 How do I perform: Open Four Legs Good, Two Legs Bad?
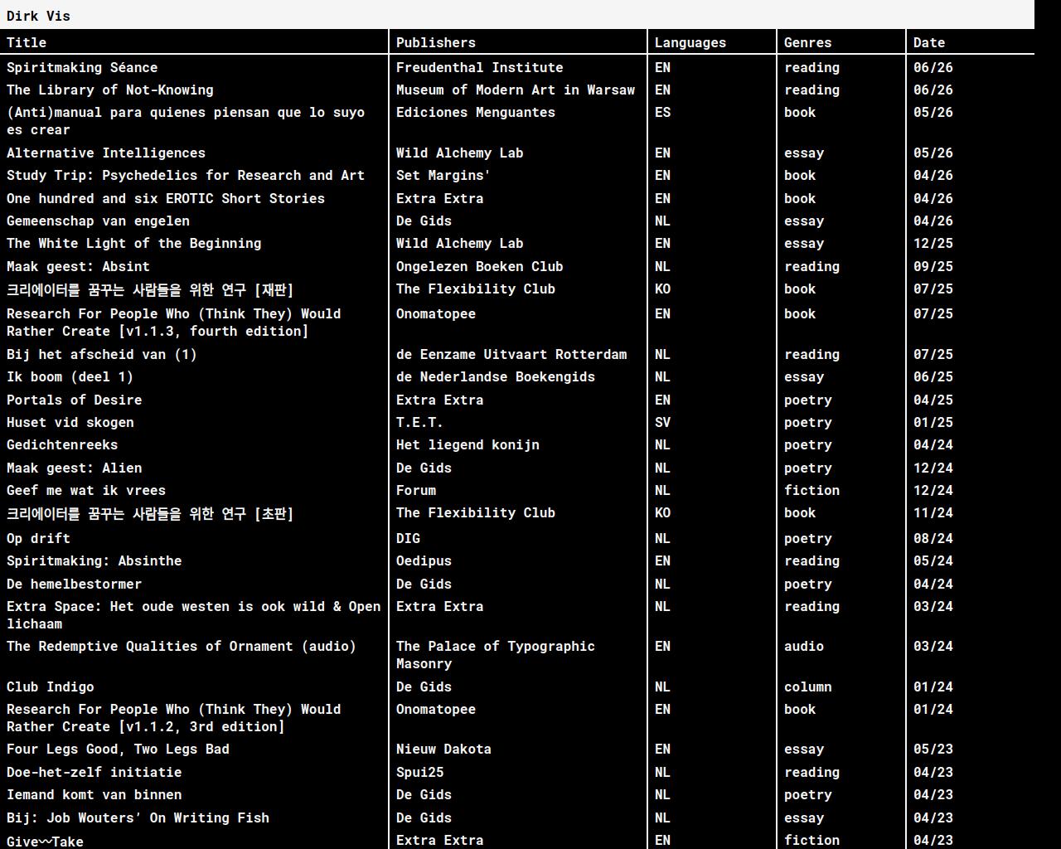118,749
